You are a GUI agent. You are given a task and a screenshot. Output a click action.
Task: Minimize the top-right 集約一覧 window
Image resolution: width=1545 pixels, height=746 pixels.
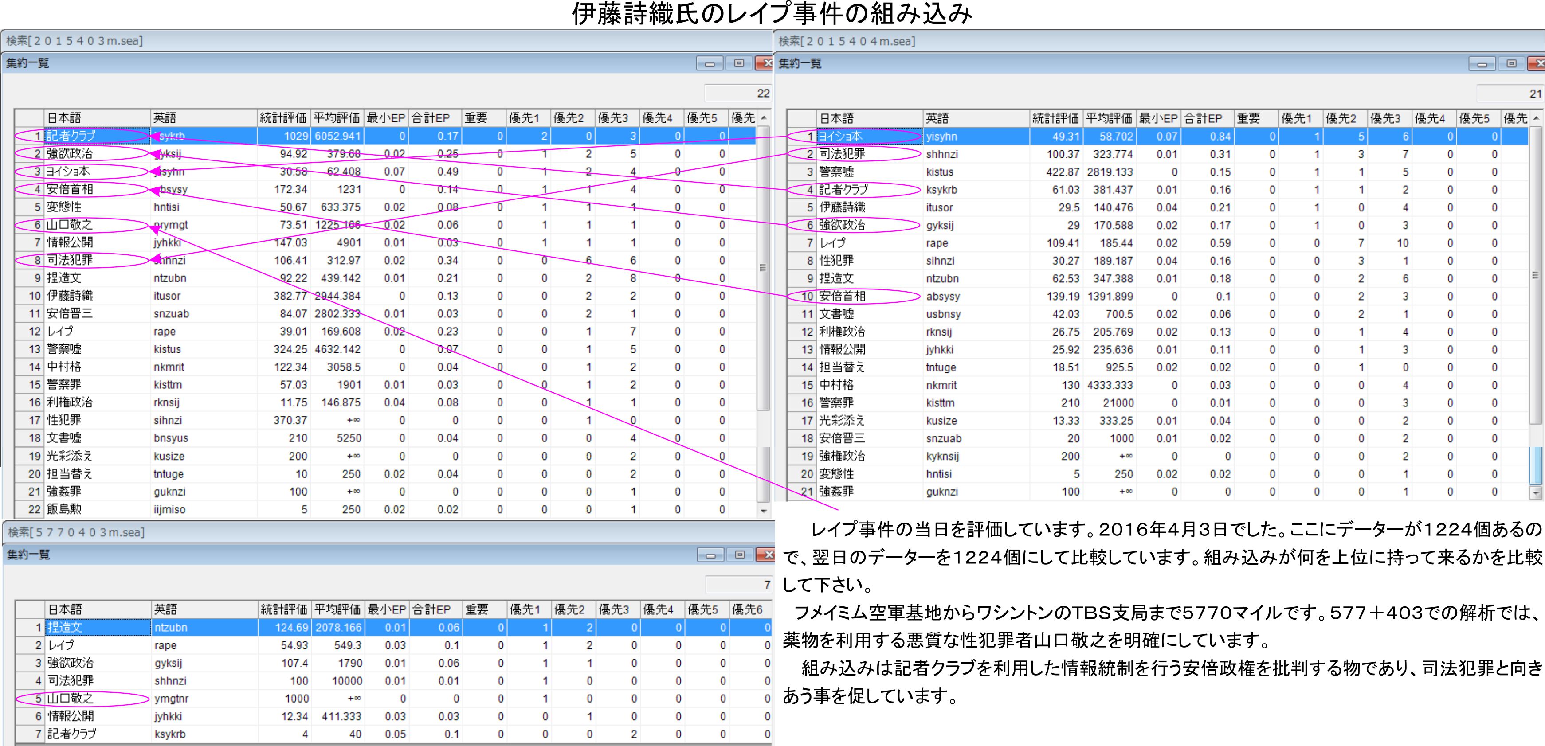pyautogui.click(x=1482, y=64)
